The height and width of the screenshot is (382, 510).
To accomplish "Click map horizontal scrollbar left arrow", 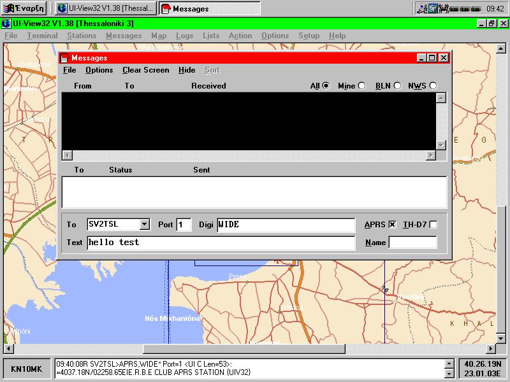I will (x=8, y=349).
